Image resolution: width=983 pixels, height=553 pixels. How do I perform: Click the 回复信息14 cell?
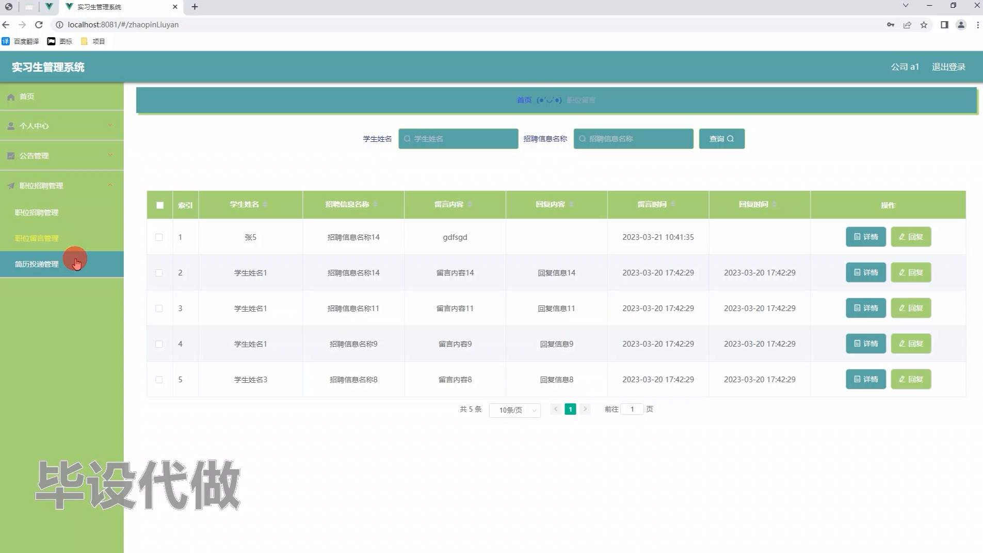click(x=556, y=273)
